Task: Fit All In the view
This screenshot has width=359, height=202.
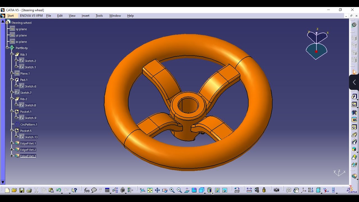Action: [150, 190]
